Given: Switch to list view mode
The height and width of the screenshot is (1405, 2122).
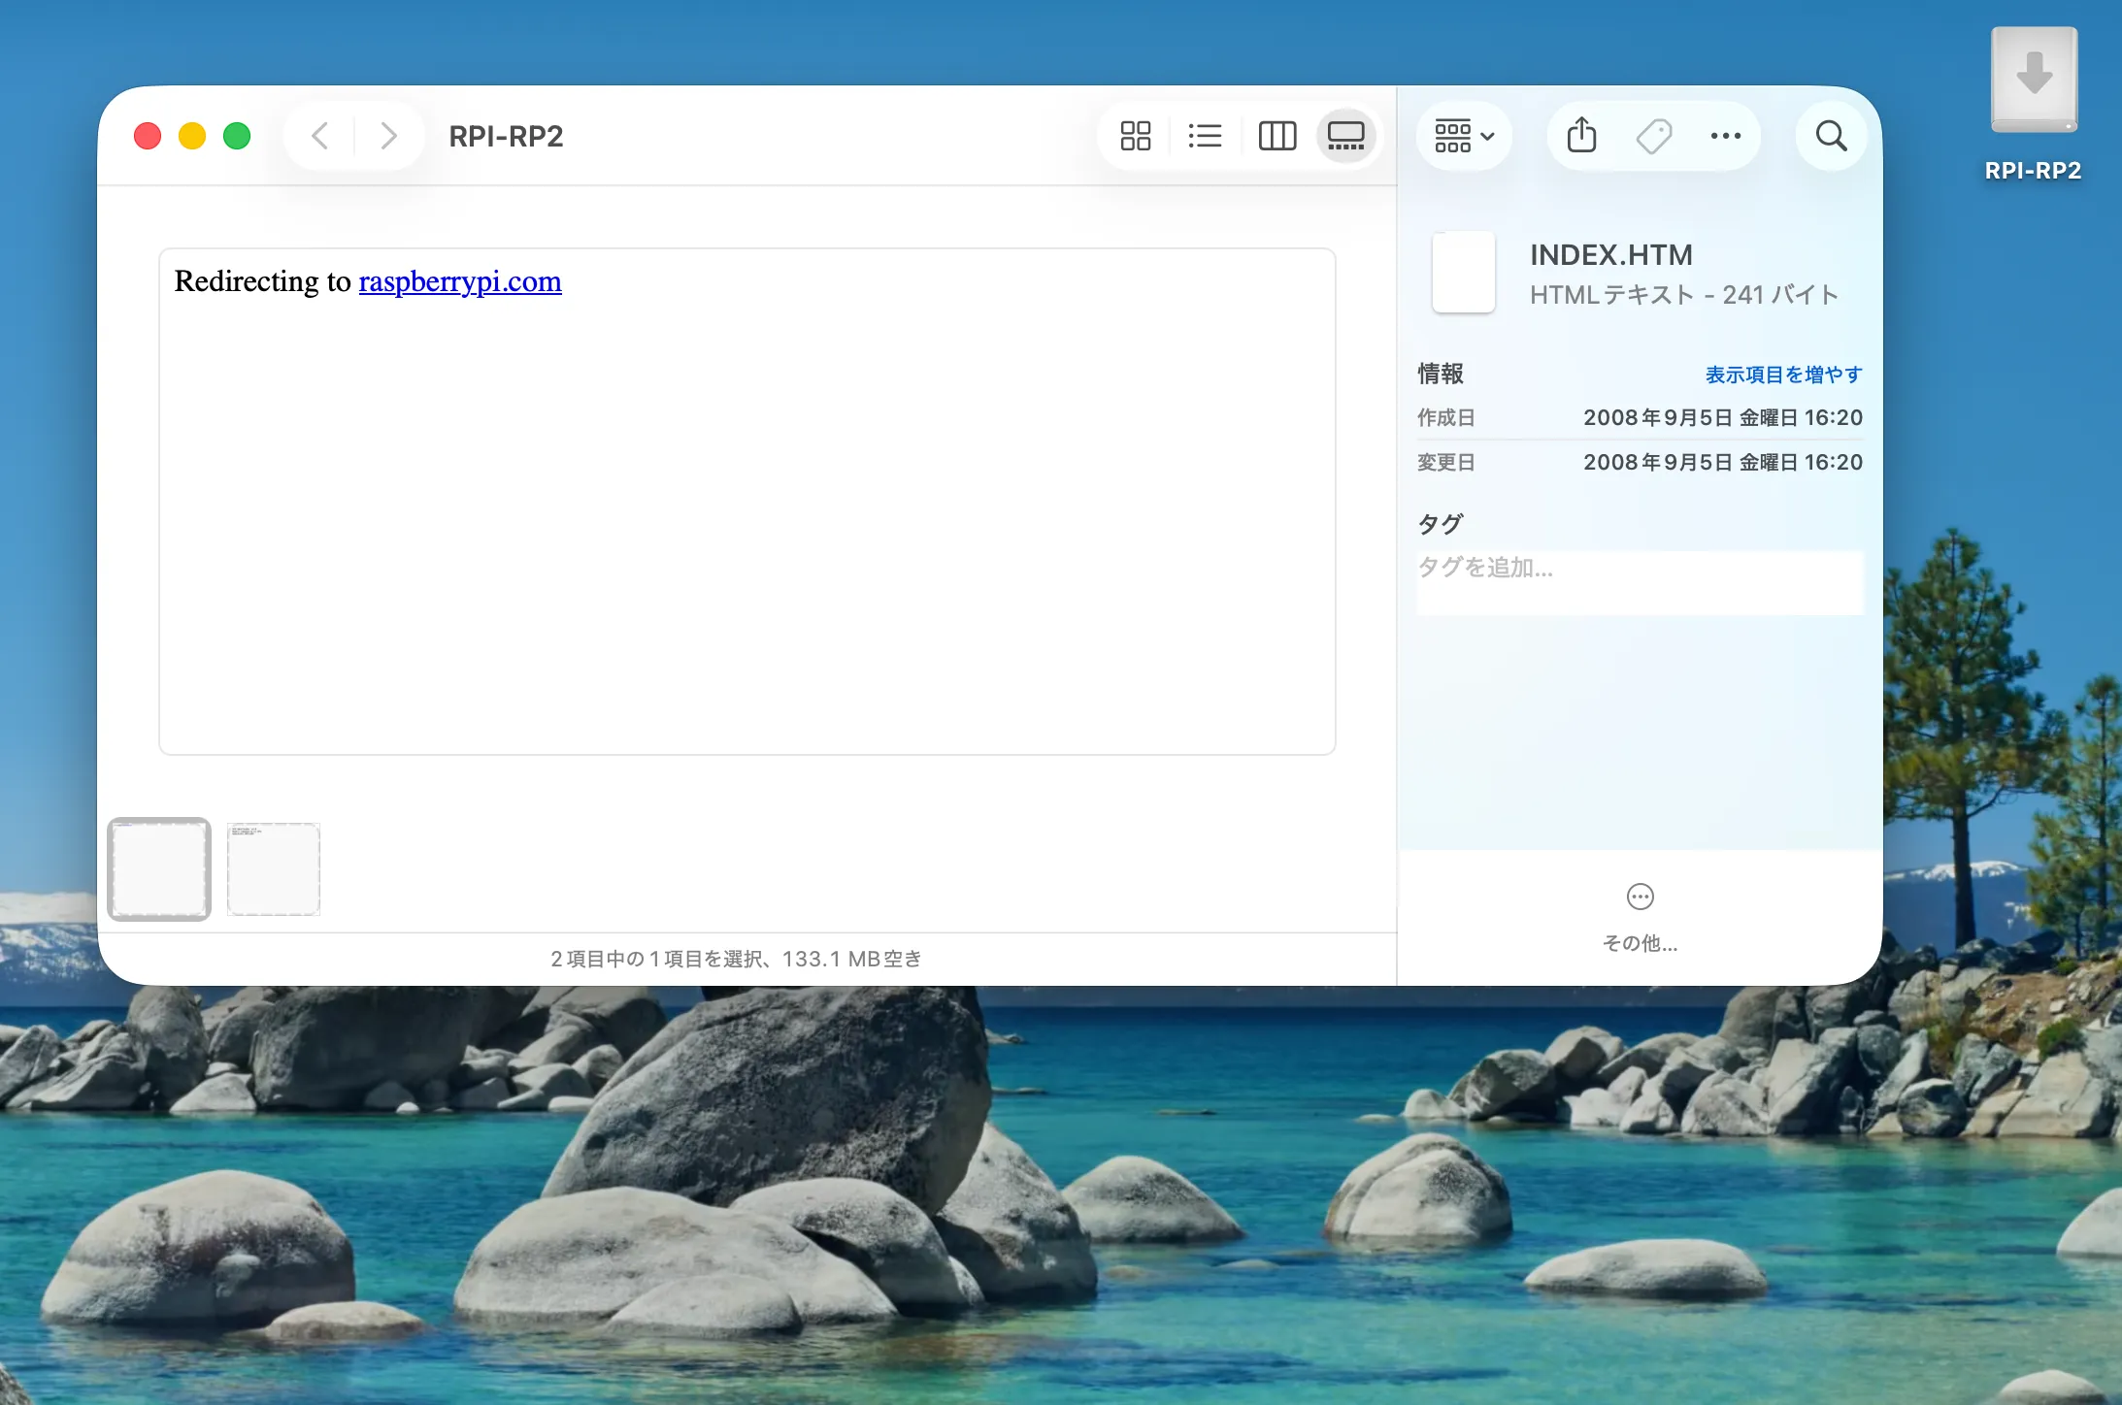Looking at the screenshot, I should pyautogui.click(x=1205, y=136).
